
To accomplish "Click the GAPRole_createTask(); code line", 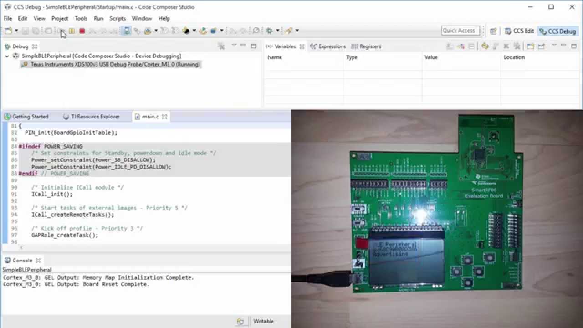I will [x=65, y=235].
